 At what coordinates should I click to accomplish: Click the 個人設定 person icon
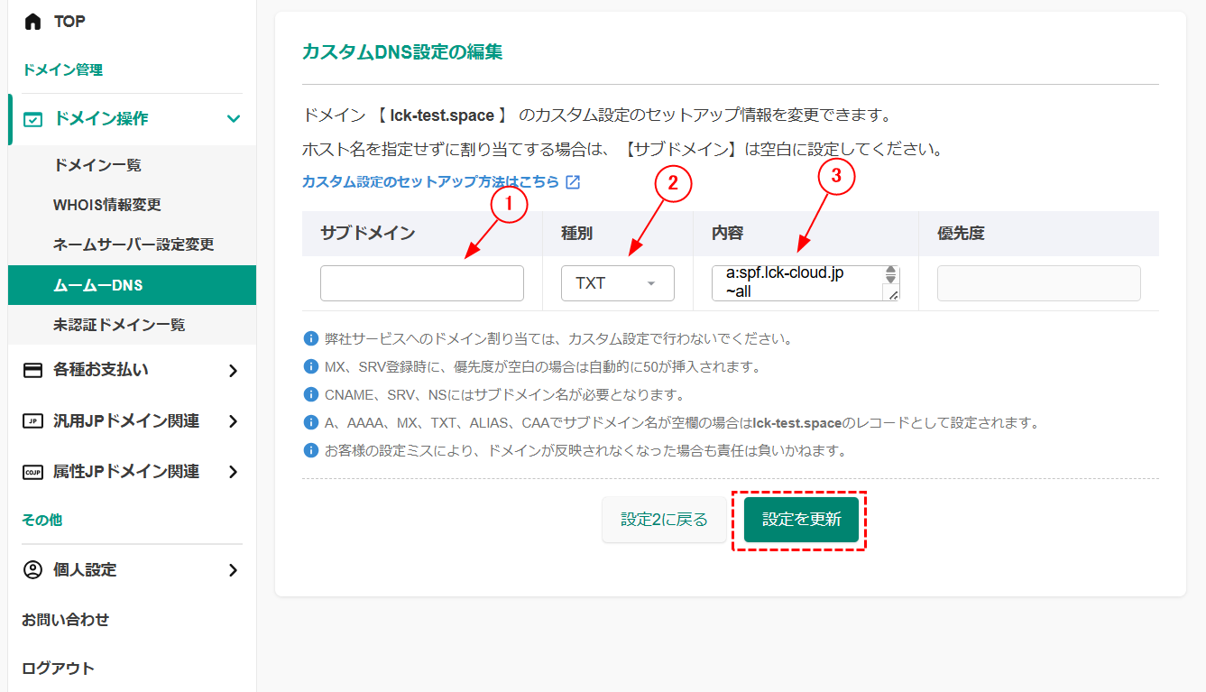click(33, 570)
